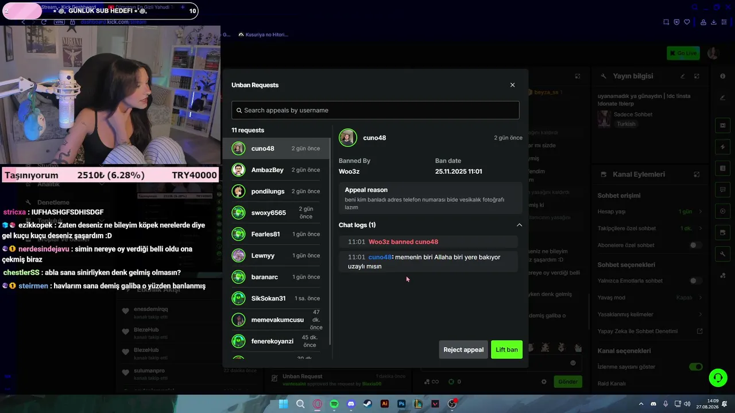The height and width of the screenshot is (413, 735).
Task: Open Opera browser from taskbar
Action: (x=317, y=404)
